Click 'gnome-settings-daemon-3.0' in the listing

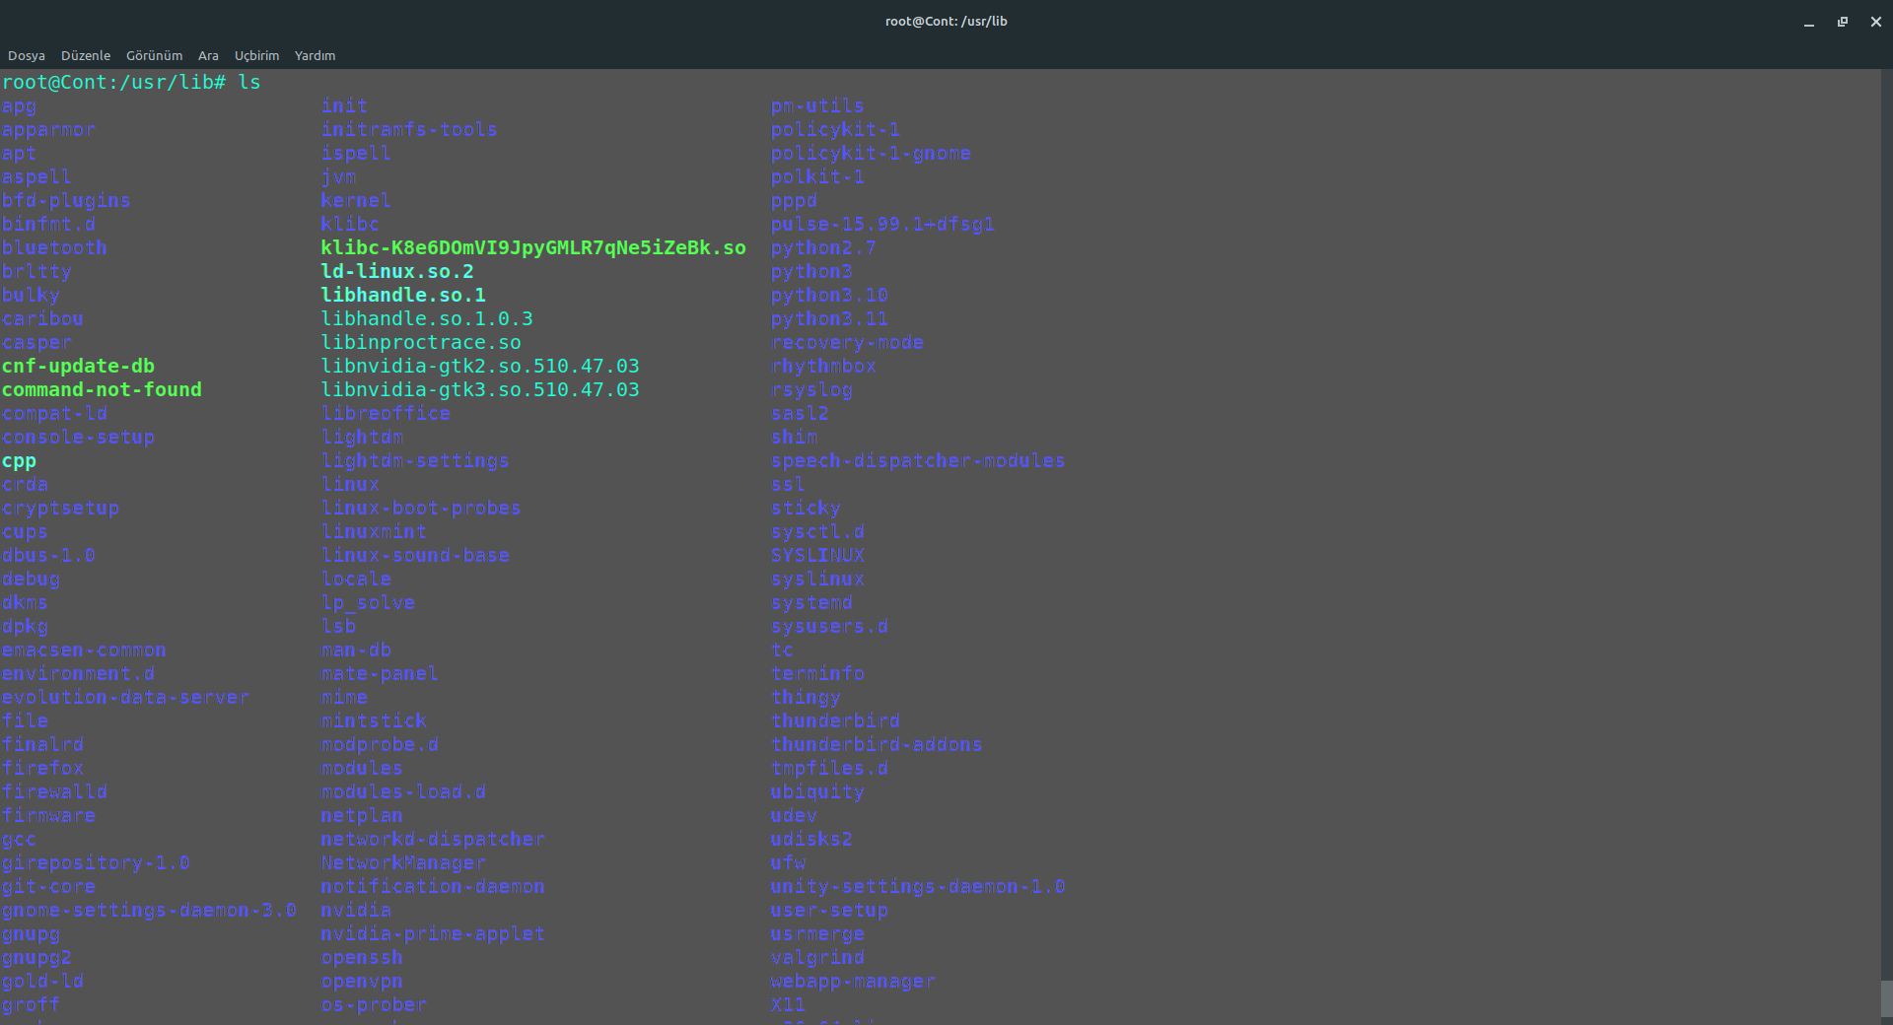point(149,911)
